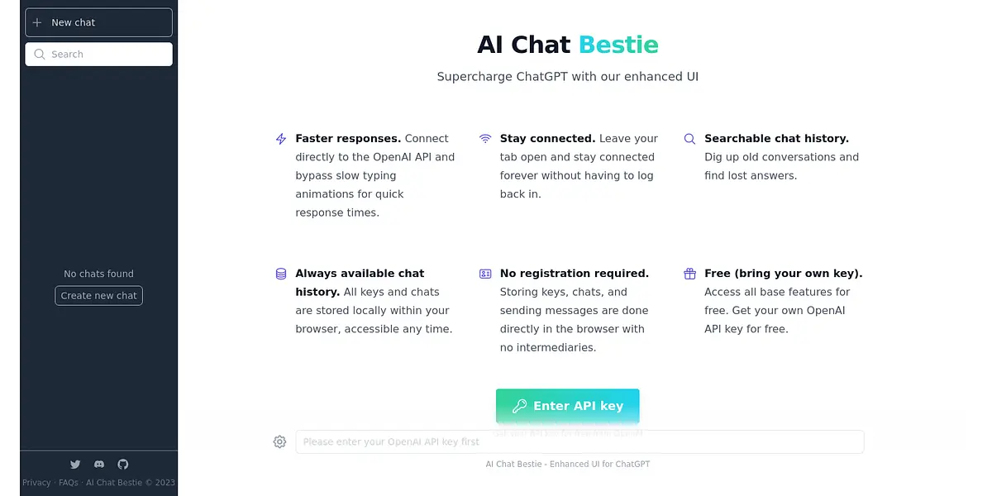992x496 pixels.
Task: Click the OpenAI API key message input
Action: pos(579,442)
